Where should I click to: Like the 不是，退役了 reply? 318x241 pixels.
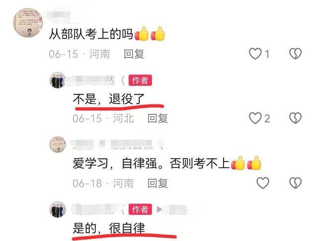255,118
